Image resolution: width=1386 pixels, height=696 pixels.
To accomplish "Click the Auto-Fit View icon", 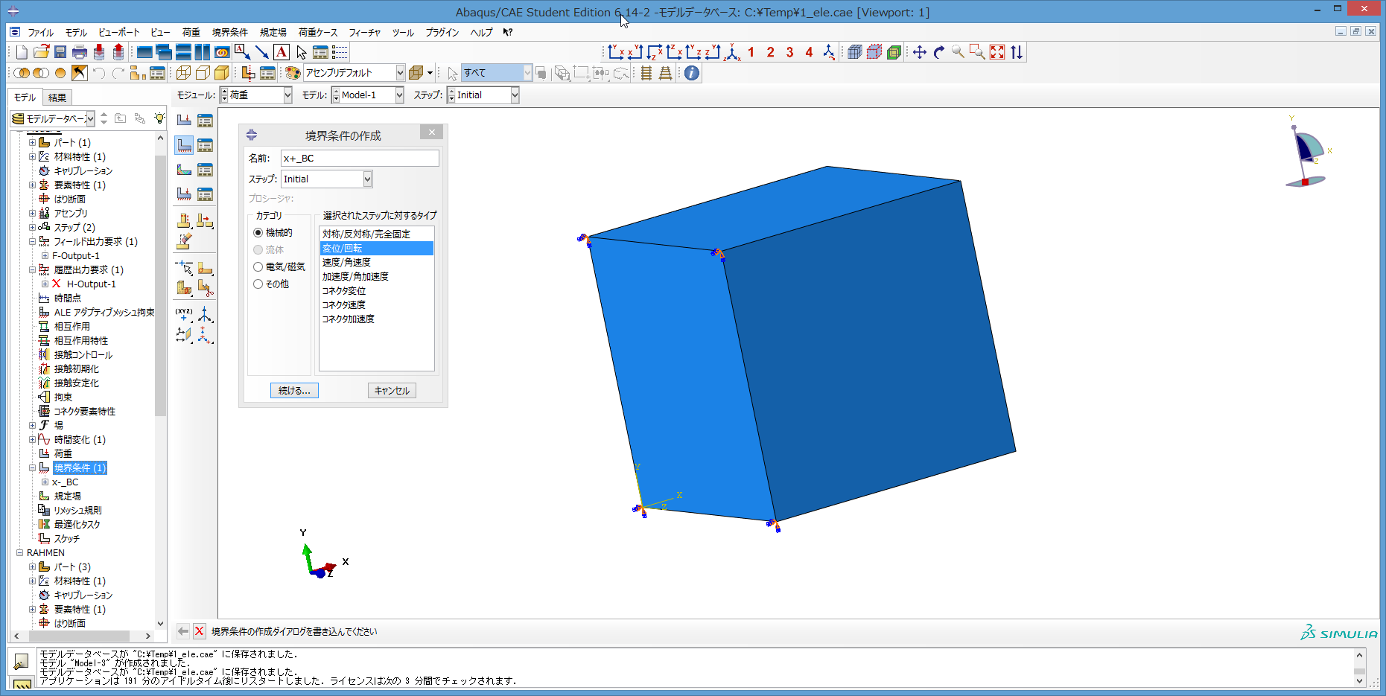I will coord(997,52).
